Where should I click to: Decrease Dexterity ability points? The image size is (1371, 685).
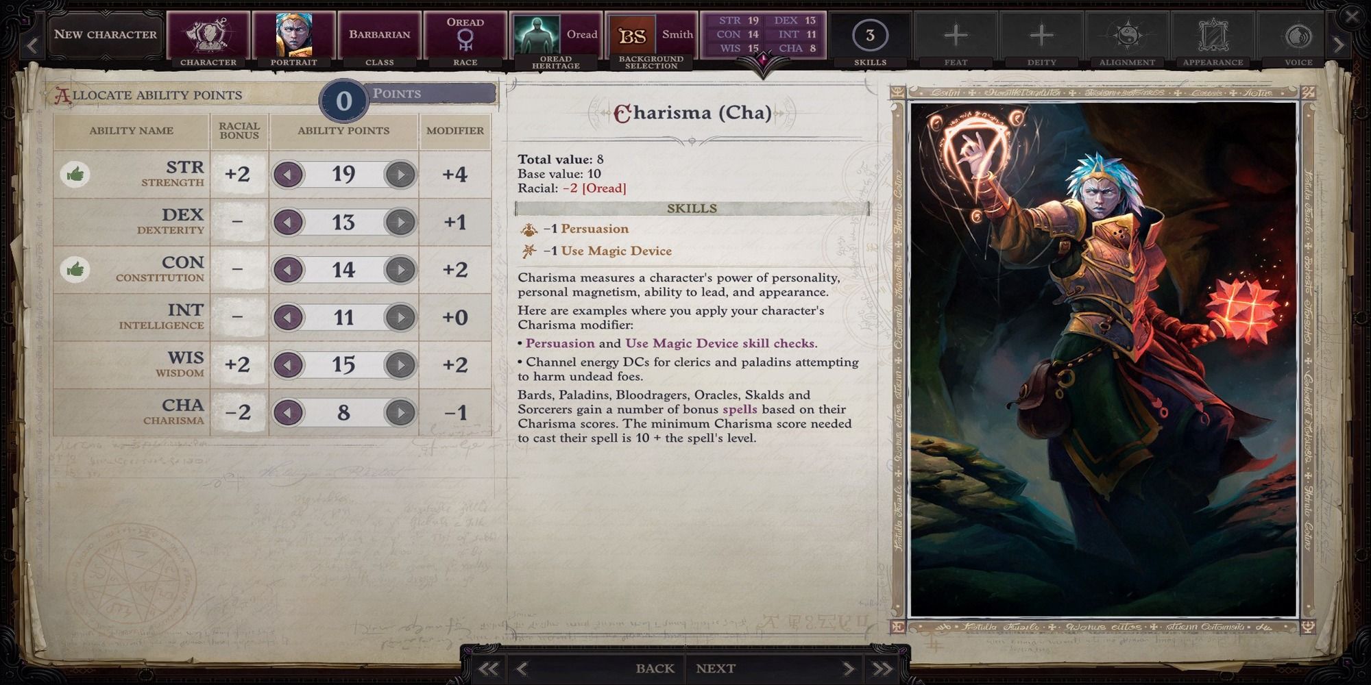tap(288, 222)
